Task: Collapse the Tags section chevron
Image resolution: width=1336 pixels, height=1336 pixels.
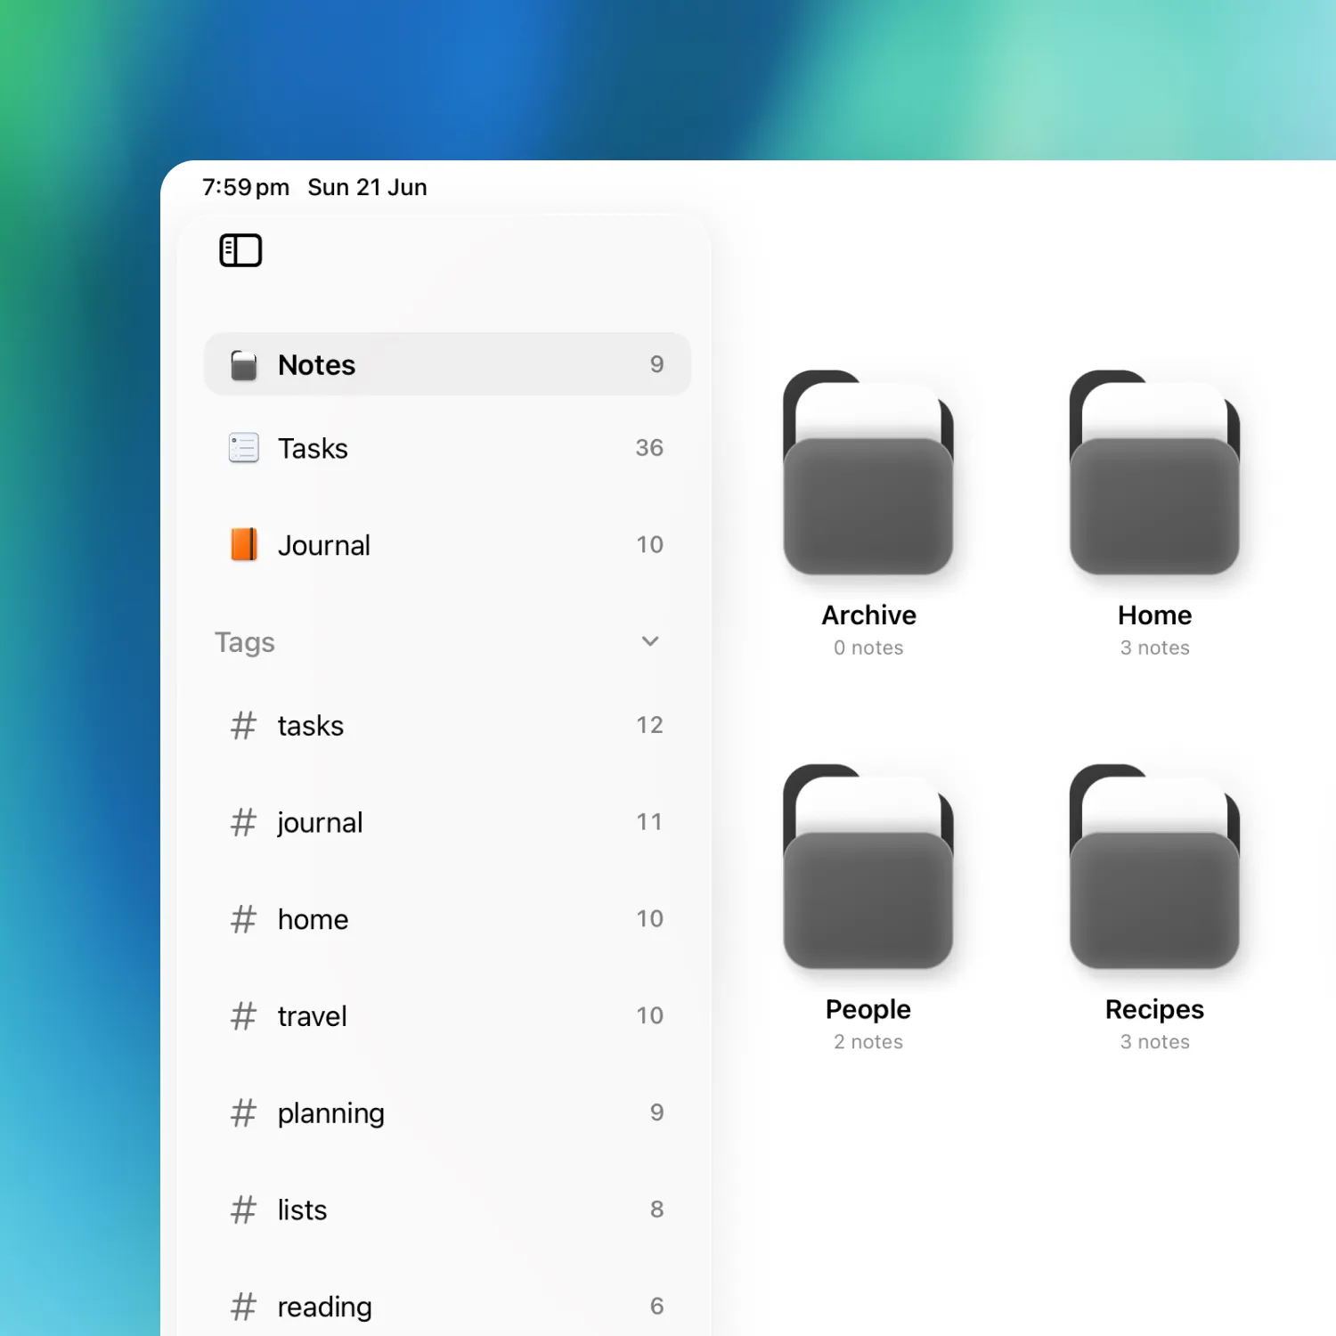Action: pyautogui.click(x=650, y=641)
